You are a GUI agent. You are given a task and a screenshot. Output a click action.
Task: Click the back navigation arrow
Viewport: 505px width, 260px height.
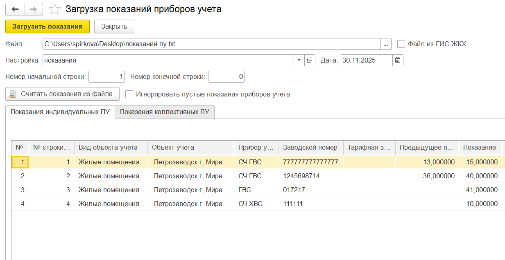15,9
